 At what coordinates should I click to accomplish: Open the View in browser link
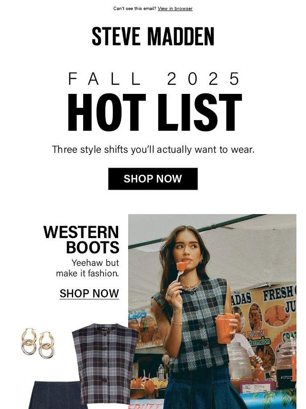click(175, 8)
